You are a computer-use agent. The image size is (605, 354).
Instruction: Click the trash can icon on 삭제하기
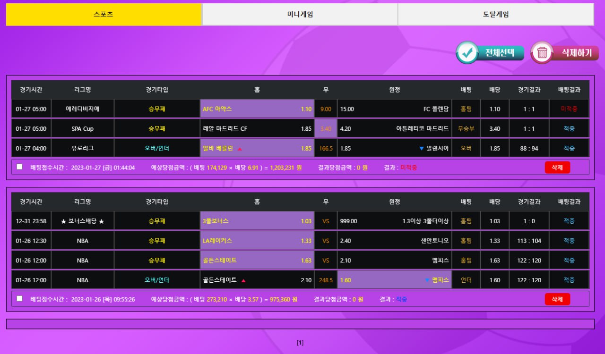(x=542, y=53)
